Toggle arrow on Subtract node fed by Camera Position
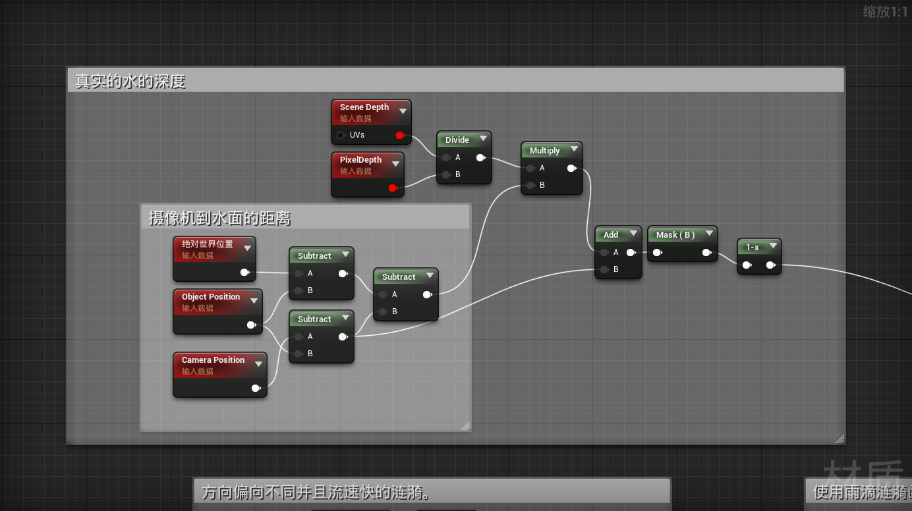Viewport: 912px width, 511px height. pyautogui.click(x=345, y=318)
